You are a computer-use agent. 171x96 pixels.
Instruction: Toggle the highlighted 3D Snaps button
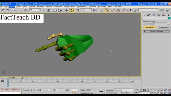tap(107, 10)
